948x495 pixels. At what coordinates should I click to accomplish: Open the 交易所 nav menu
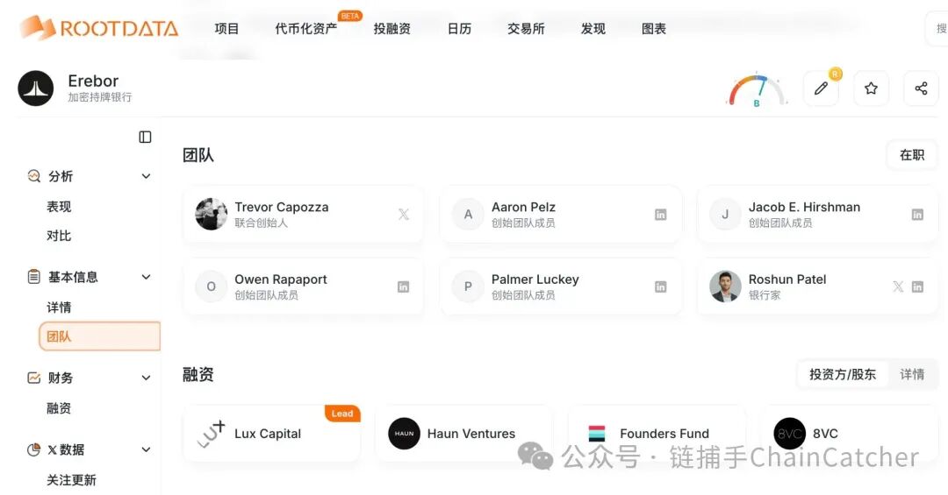click(526, 28)
